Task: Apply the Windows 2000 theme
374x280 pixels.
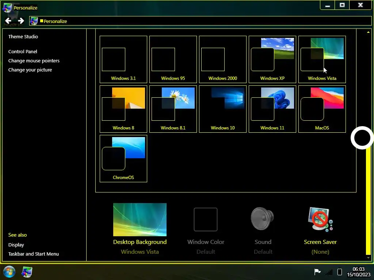Action: [222, 59]
